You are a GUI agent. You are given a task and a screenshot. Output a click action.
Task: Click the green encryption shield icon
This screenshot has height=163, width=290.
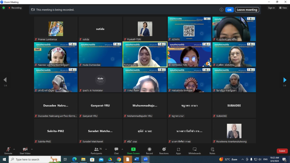point(4,8)
